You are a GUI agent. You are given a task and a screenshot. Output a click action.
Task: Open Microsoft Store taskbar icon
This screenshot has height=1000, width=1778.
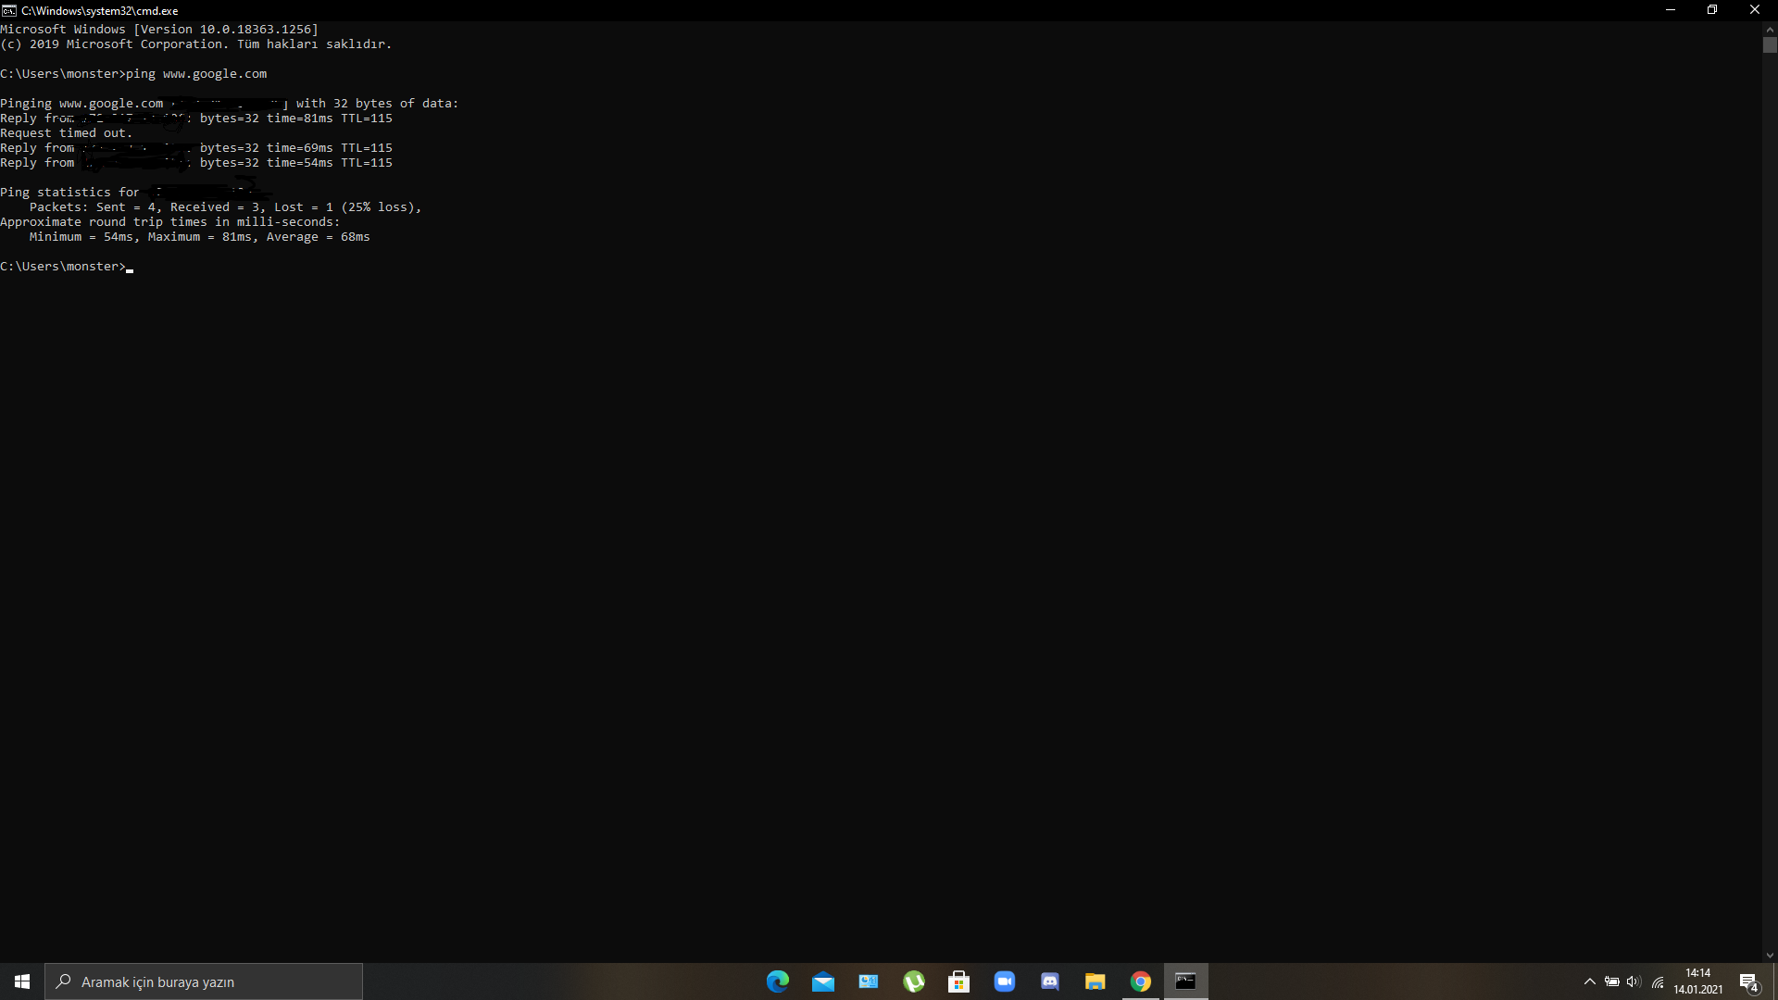(958, 981)
